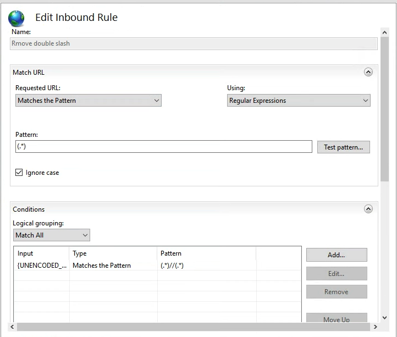Viewport: 397px width, 337px height.
Task: Click the horizontal scrollbar left arrow
Action: tap(12, 327)
